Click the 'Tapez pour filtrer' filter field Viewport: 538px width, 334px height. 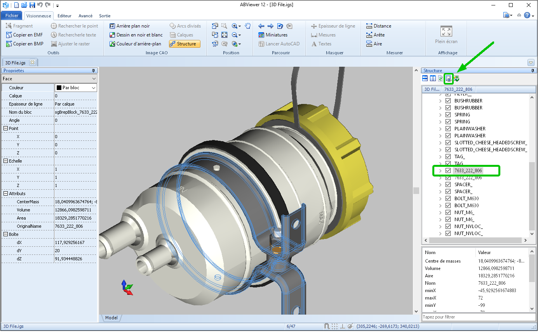478,317
